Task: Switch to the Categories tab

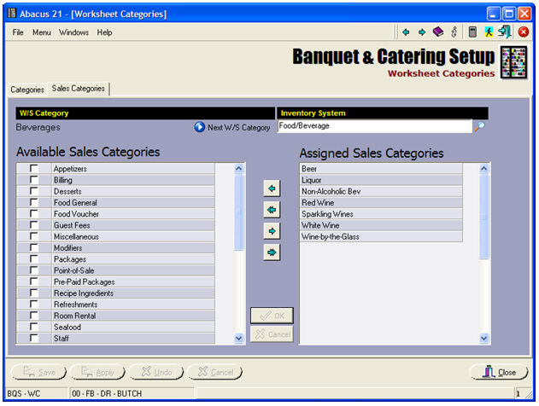Action: [27, 90]
